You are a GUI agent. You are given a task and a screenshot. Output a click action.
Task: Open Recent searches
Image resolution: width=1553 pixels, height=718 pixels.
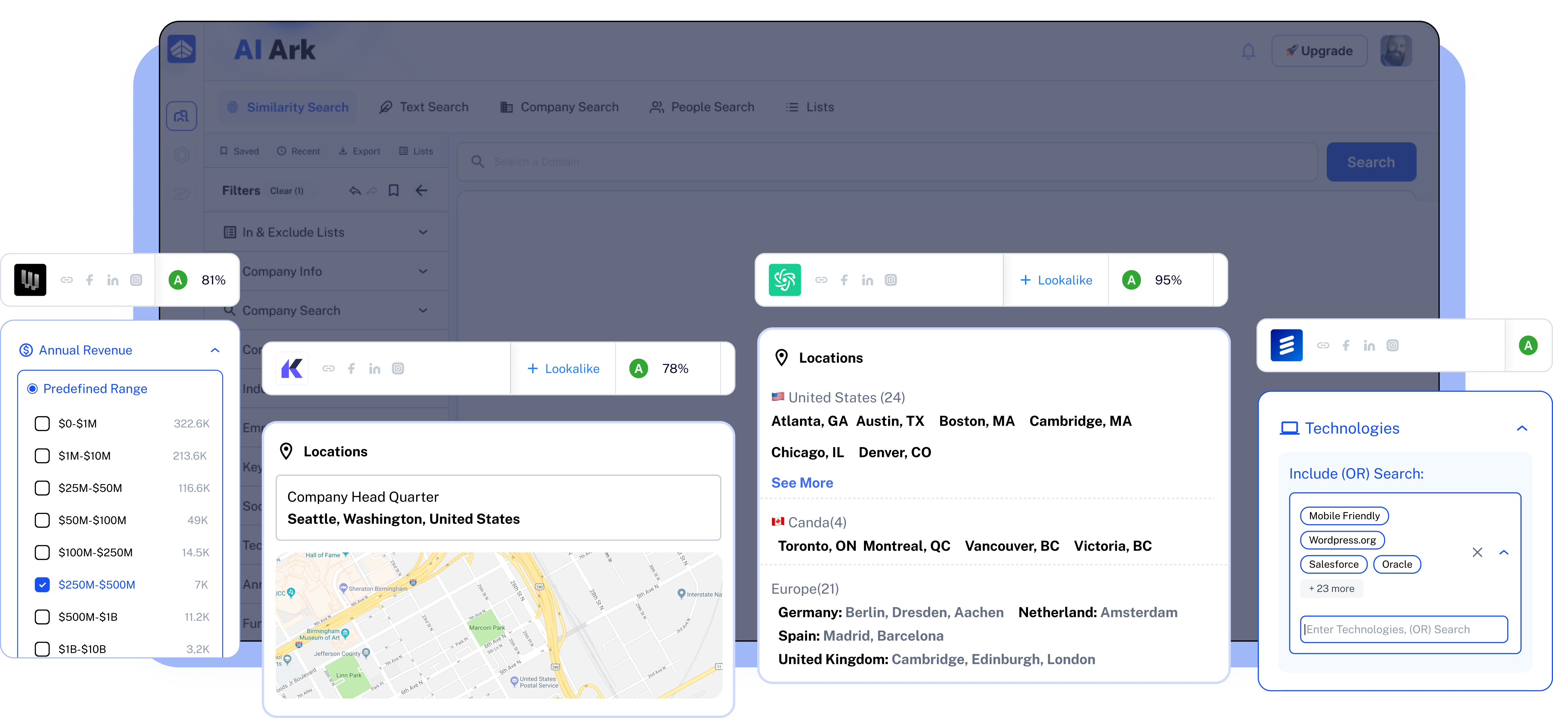point(298,151)
